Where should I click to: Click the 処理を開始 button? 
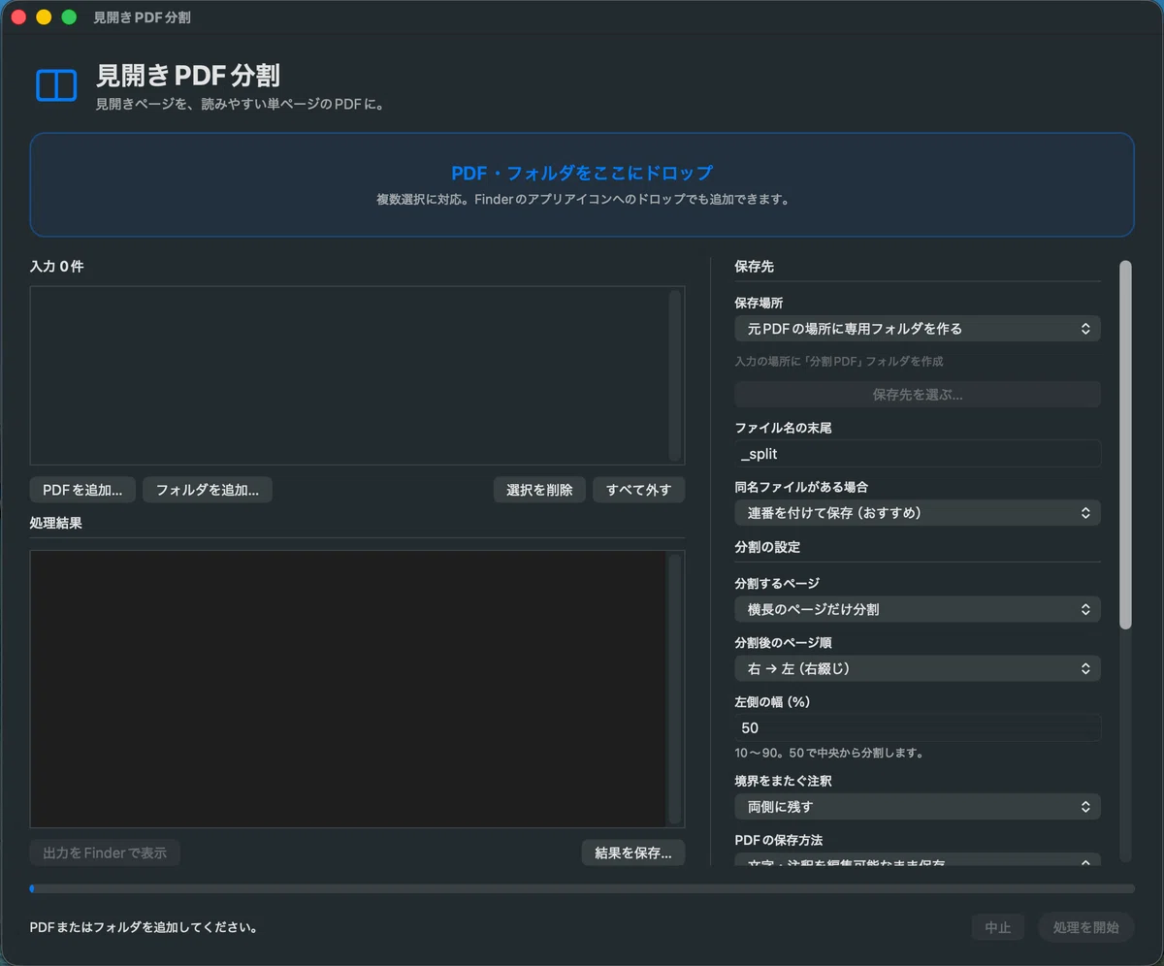click(x=1086, y=927)
